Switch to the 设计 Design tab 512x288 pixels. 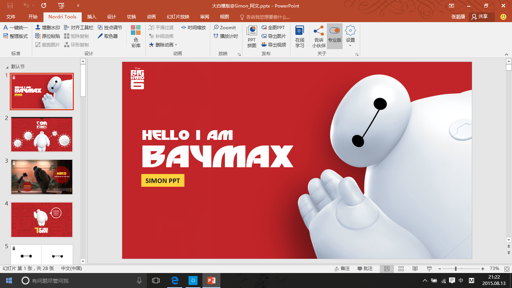pos(112,17)
